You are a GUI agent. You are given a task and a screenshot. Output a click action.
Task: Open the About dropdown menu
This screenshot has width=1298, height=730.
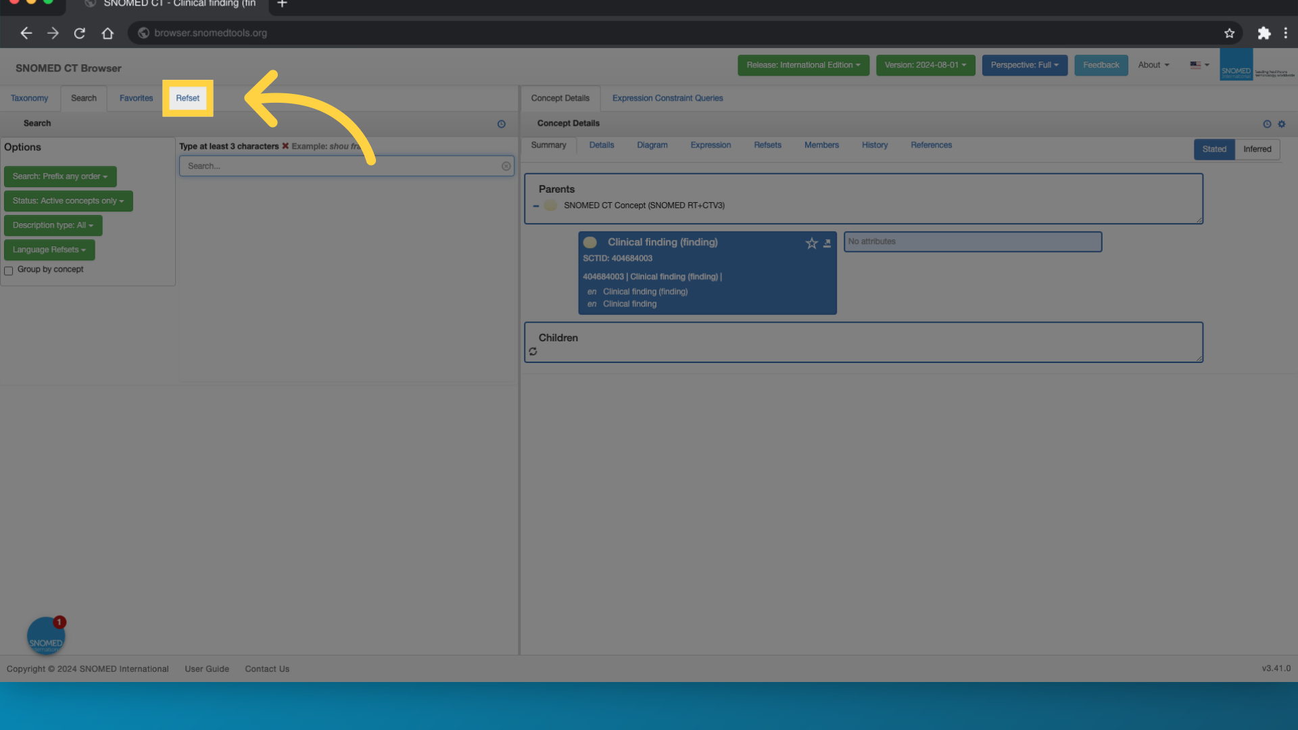click(x=1153, y=66)
